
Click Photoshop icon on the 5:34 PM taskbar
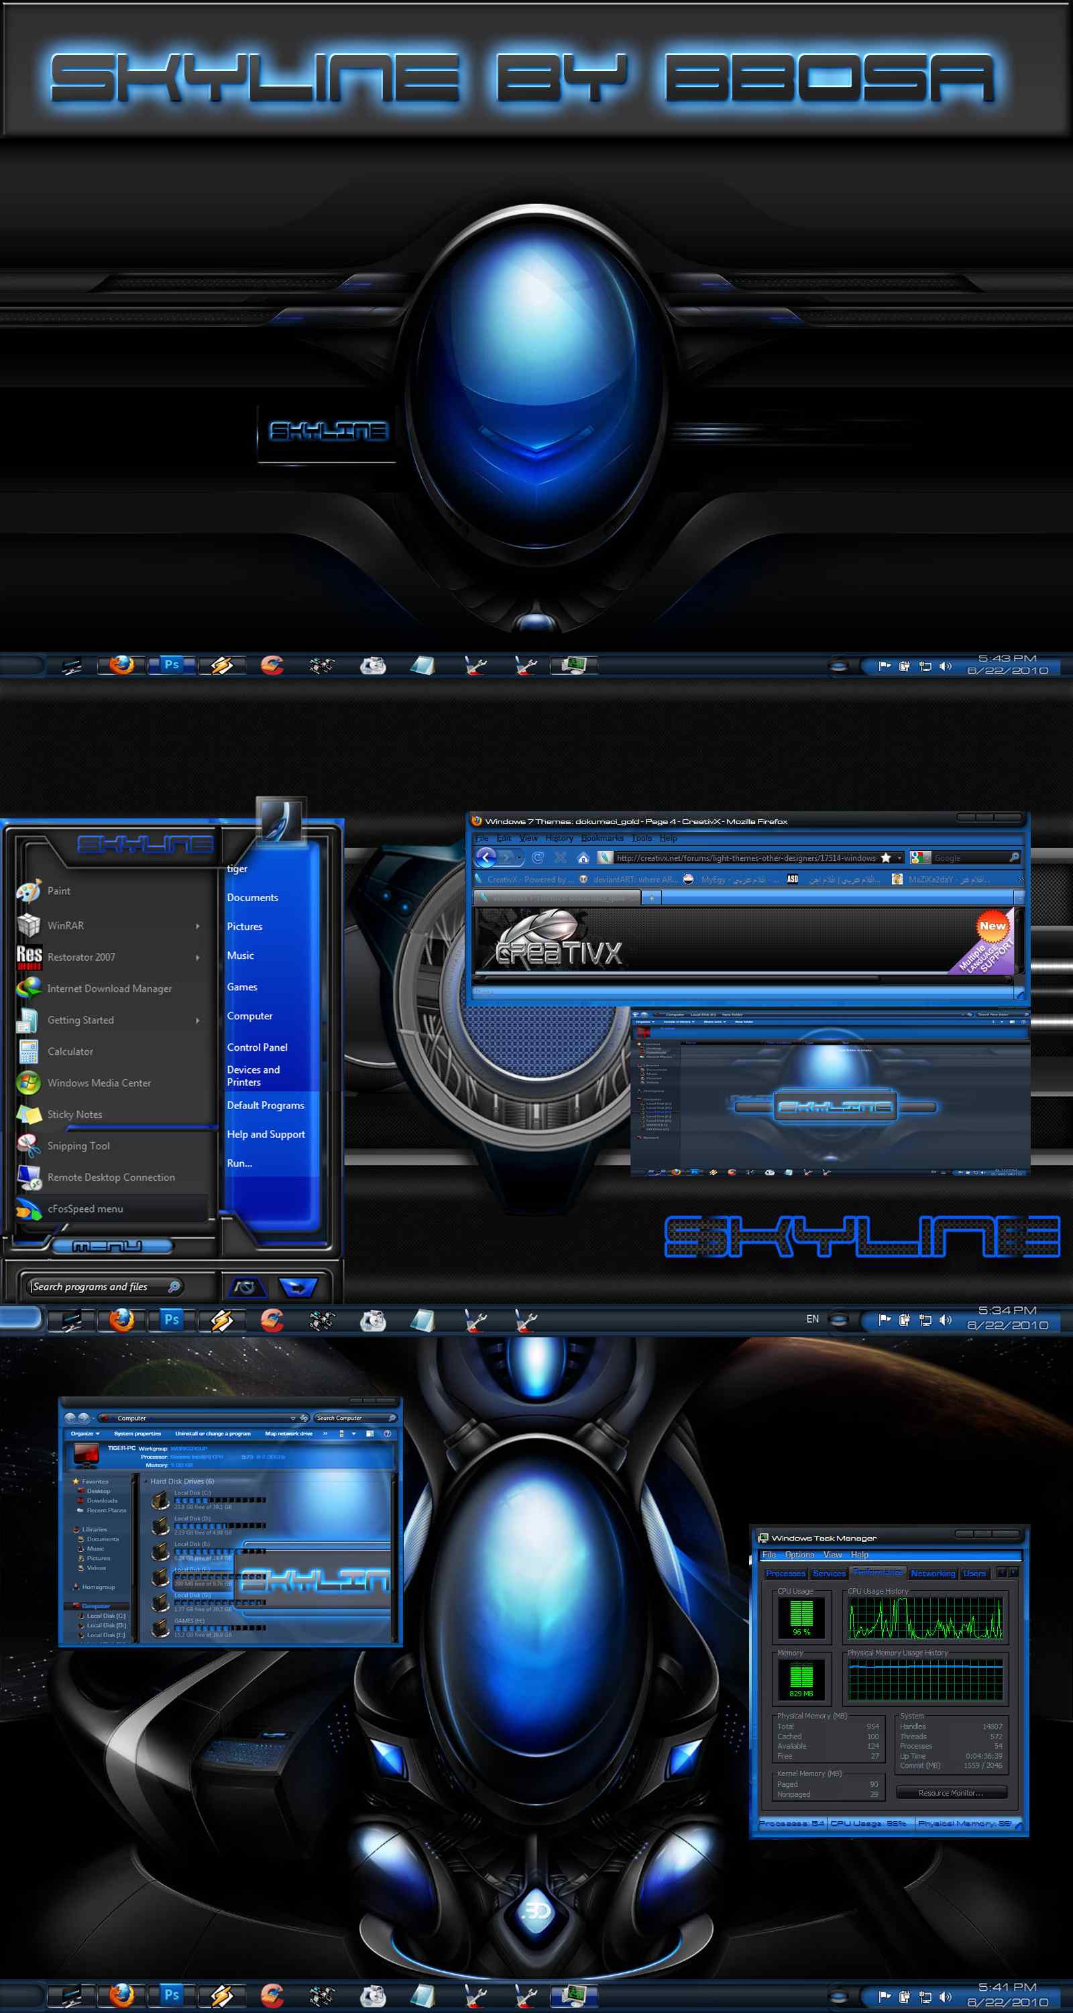tap(172, 1320)
